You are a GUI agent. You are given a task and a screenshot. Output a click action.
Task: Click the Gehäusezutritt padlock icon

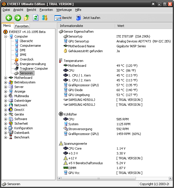pos(65,51)
